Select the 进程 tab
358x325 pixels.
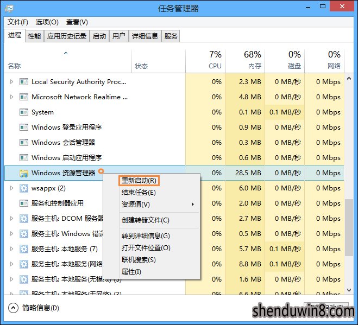(x=15, y=35)
